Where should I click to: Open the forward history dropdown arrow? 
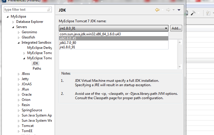coord(173,10)
